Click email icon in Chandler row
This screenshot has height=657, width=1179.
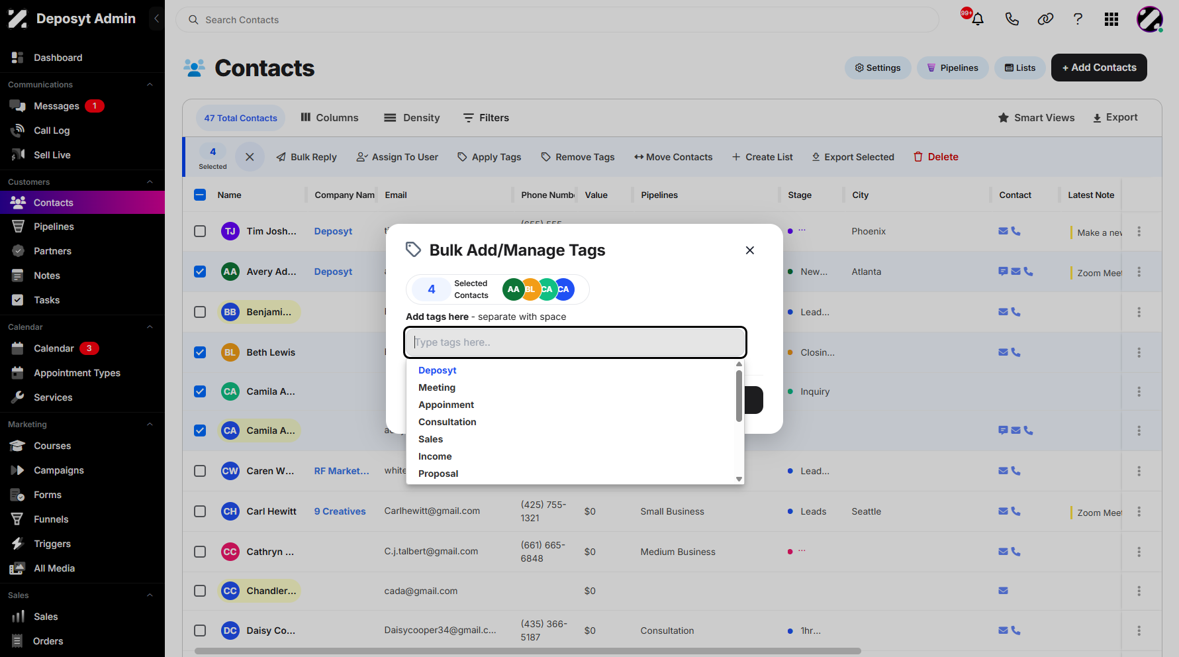tap(1003, 591)
